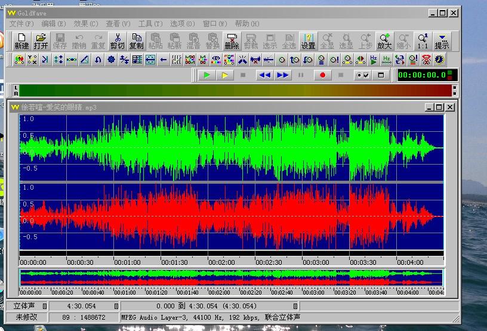Image resolution: width=487 pixels, height=331 pixels.
Task: Click the fast forward button
Action: click(x=283, y=75)
